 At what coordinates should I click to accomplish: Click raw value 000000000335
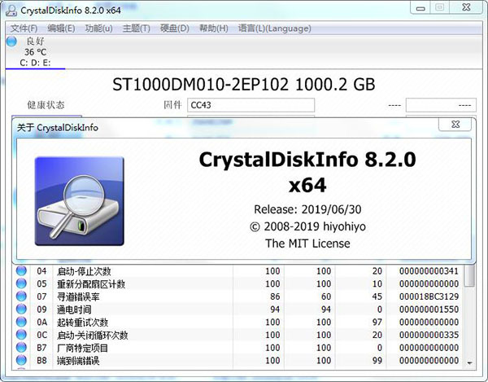coord(429,335)
